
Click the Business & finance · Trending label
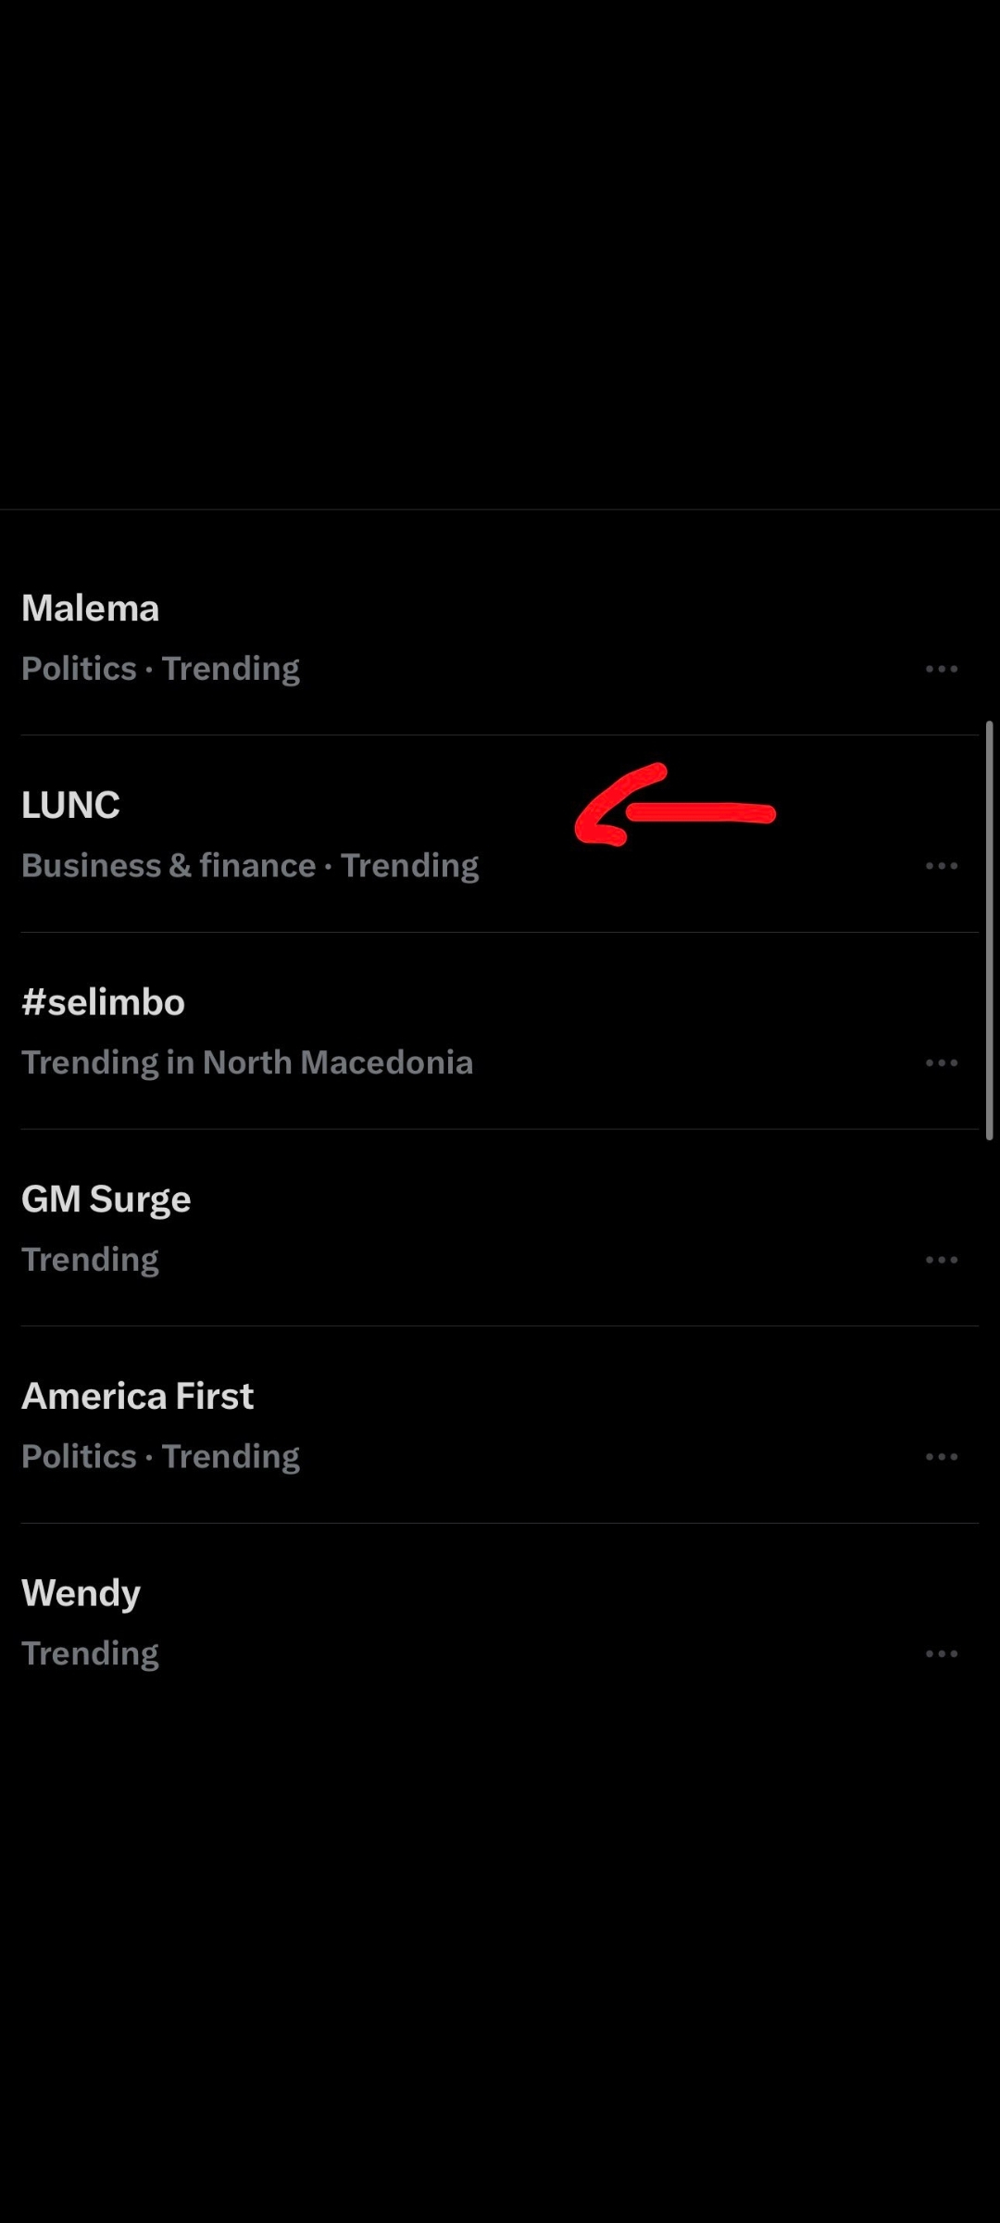coord(250,866)
